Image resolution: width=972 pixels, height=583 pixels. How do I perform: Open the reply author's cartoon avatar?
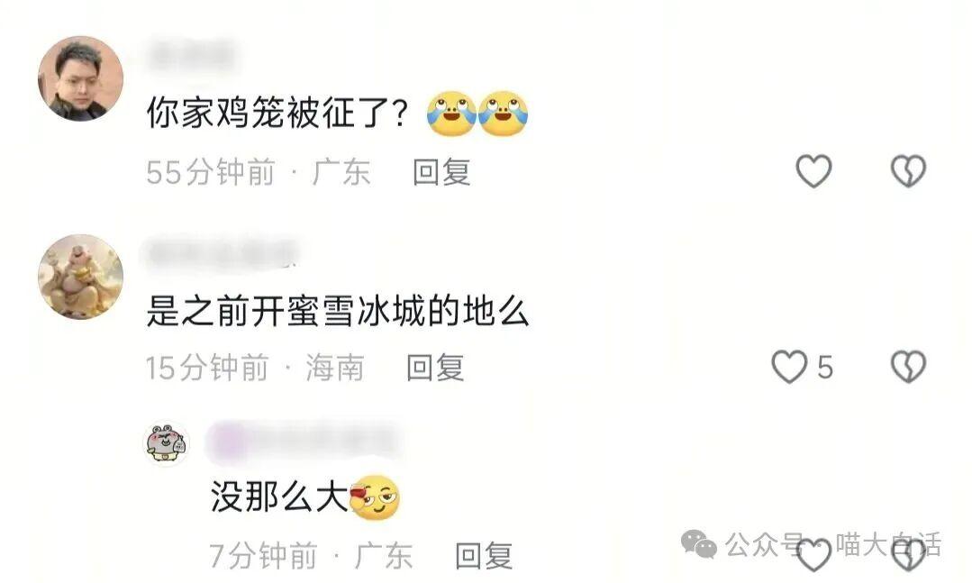pos(167,442)
